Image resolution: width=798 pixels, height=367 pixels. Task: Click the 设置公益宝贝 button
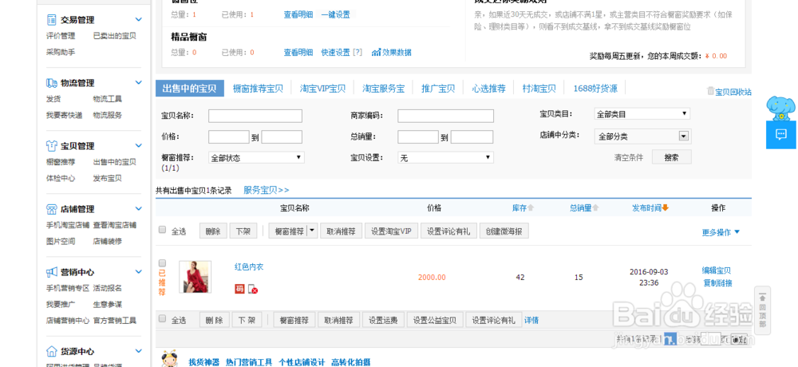[x=434, y=320]
